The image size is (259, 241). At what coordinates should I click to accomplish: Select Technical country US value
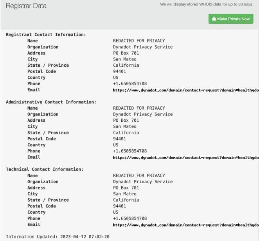click(116, 212)
